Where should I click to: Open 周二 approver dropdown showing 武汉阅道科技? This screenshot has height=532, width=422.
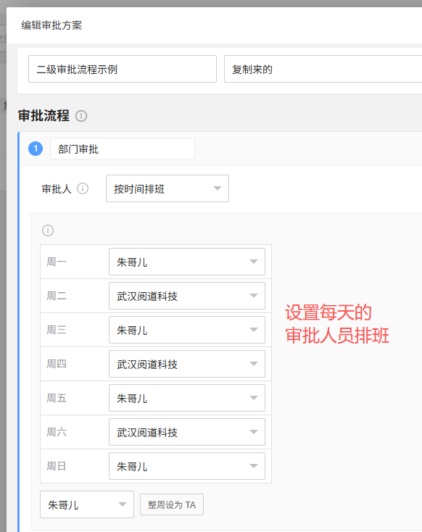[187, 296]
